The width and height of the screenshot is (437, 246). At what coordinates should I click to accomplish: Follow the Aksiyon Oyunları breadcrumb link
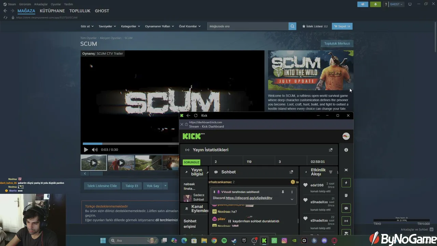111,38
